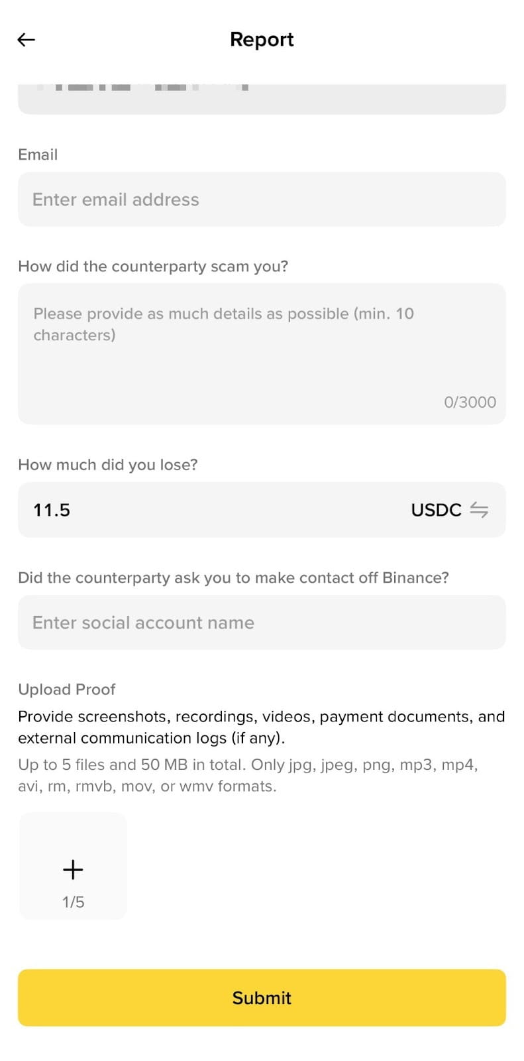Click the Submit button
The width and height of the screenshot is (524, 1061).
point(262,997)
